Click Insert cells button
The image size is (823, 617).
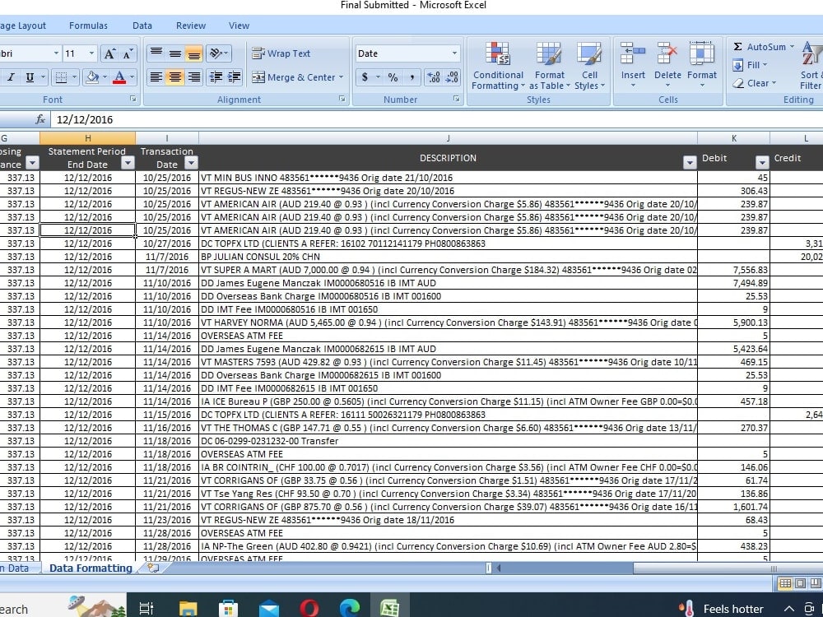(x=633, y=64)
